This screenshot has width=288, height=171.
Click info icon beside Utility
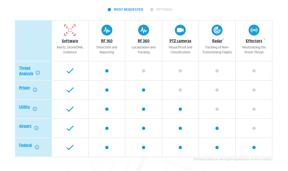(35, 109)
